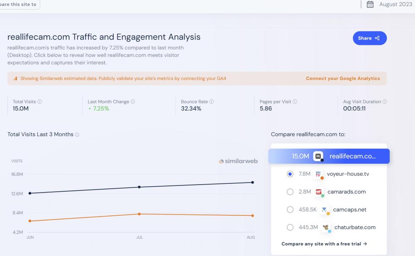Click the calendar icon beside August 2023

coord(371,5)
